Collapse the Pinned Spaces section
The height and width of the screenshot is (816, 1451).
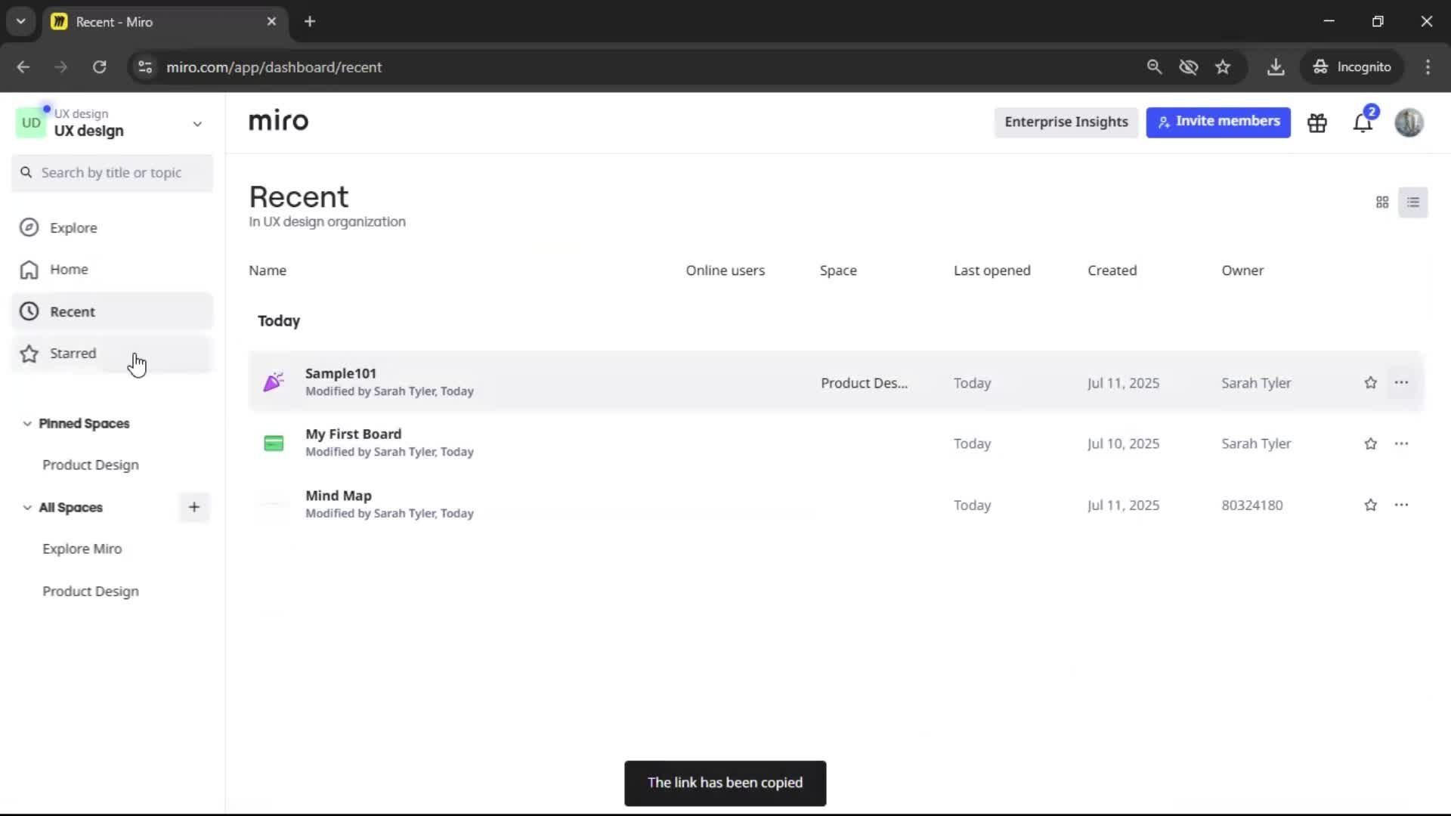27,424
